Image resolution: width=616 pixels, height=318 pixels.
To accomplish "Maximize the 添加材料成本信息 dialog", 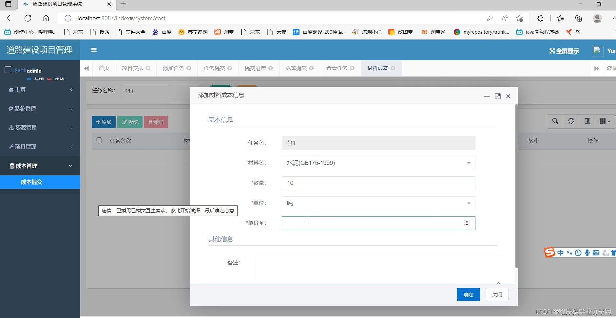I will (x=498, y=96).
